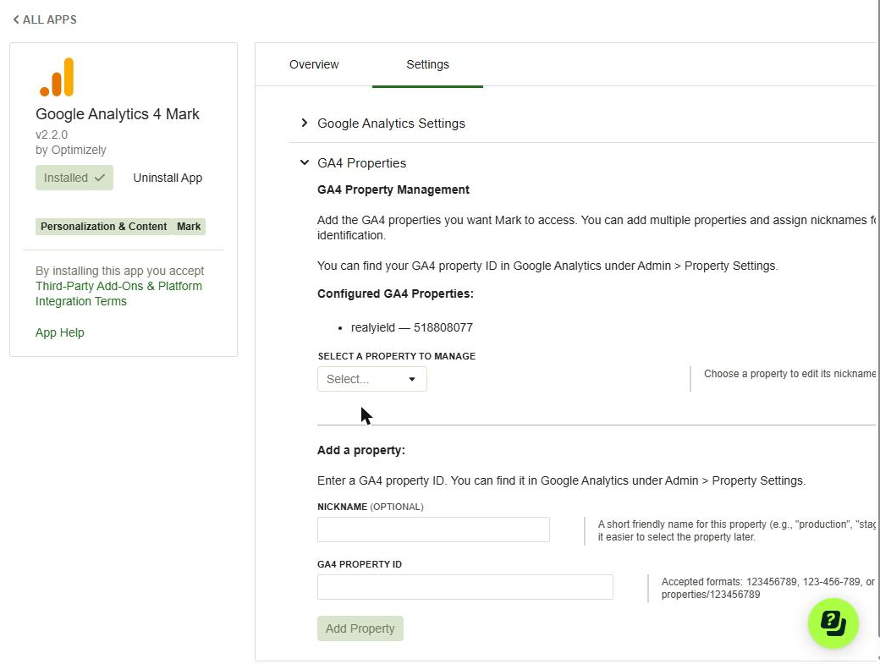Select the realyield — 518808077 property text

pyautogui.click(x=412, y=327)
